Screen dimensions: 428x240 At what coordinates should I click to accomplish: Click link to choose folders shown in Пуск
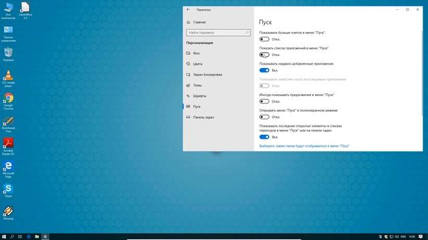[x=304, y=146]
